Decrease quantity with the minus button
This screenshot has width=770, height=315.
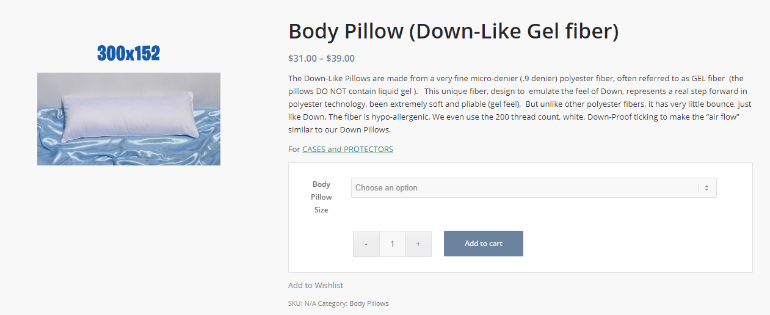366,244
